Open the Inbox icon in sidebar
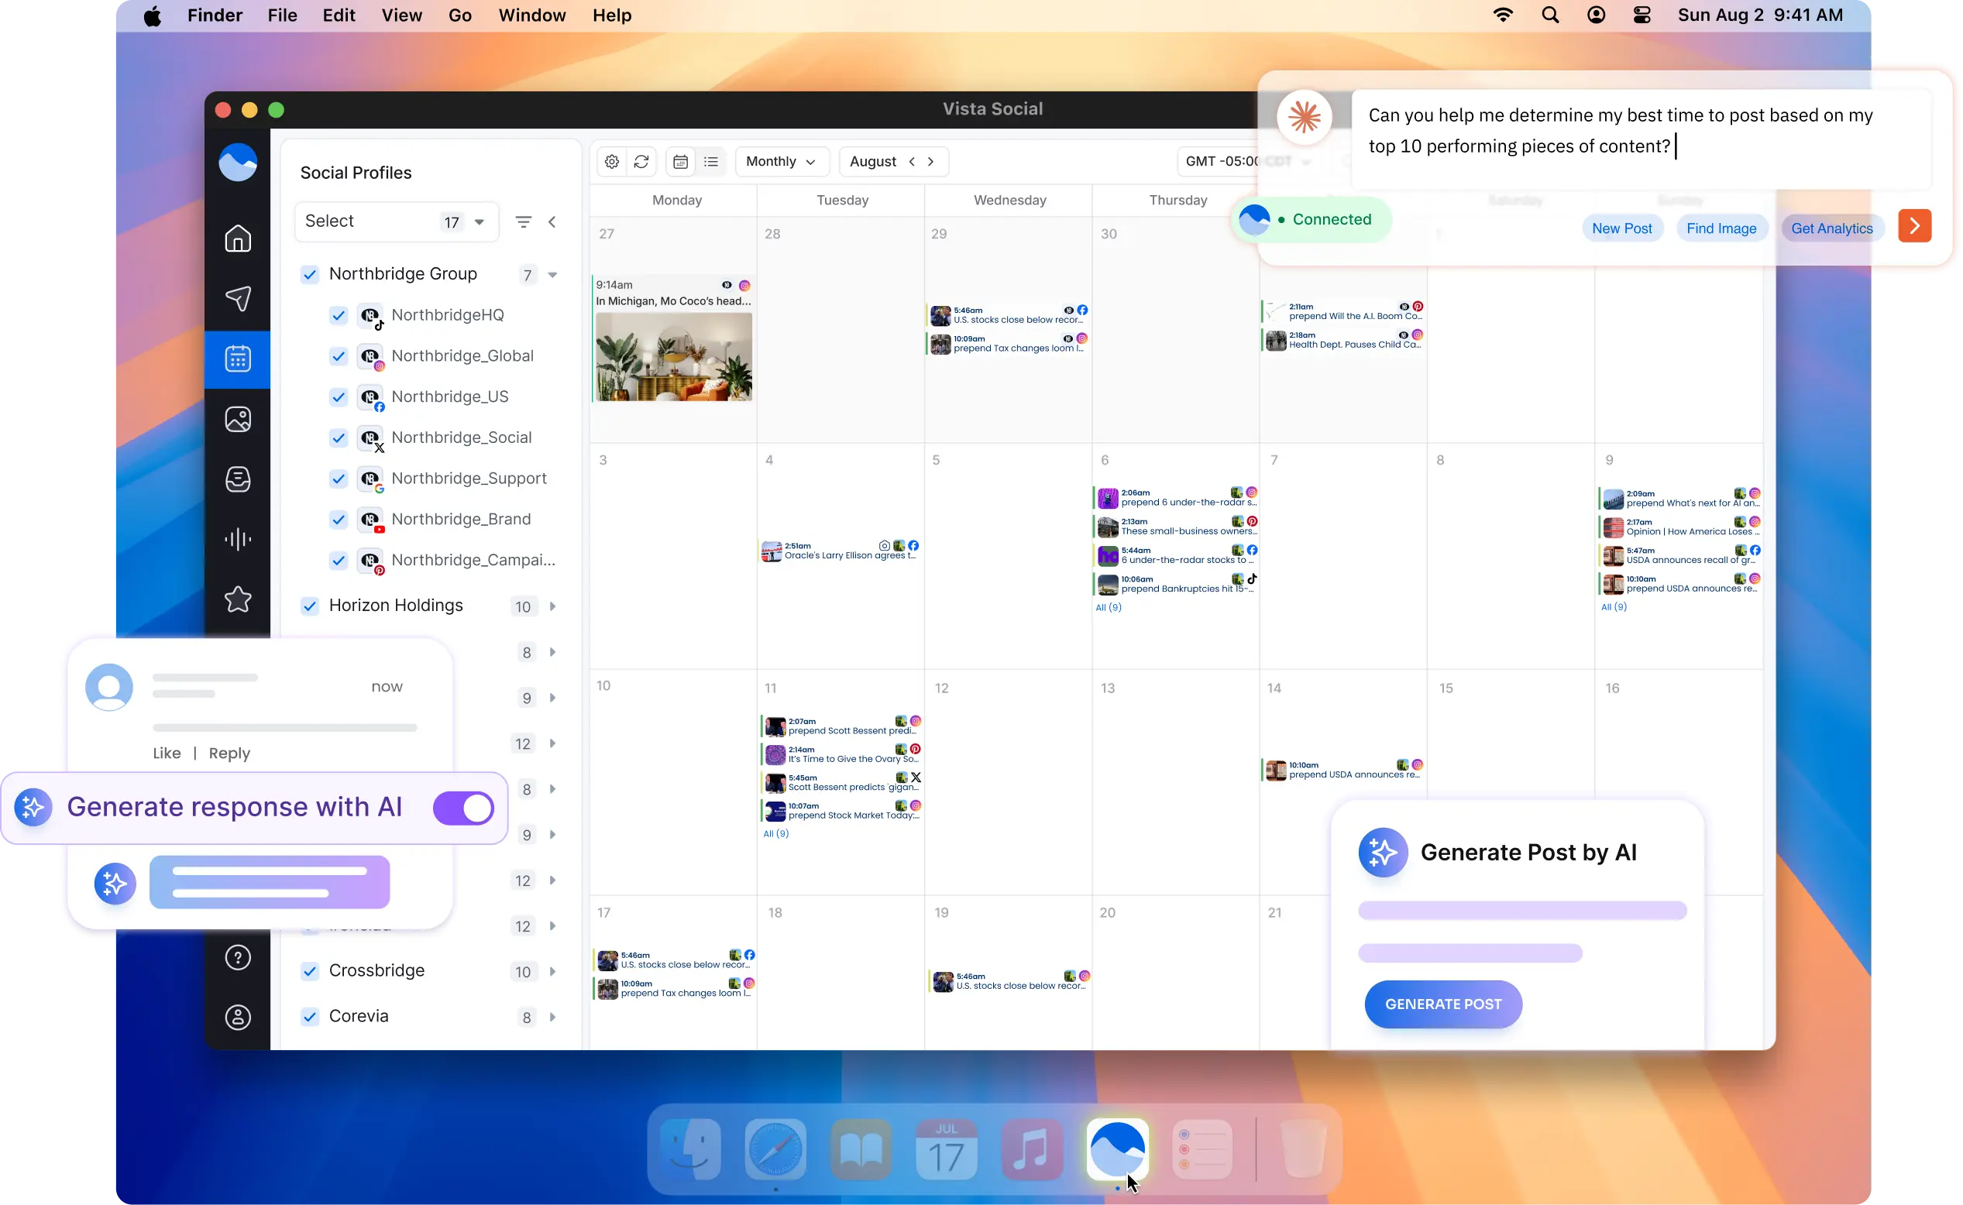The width and height of the screenshot is (1963, 1205). (237, 479)
